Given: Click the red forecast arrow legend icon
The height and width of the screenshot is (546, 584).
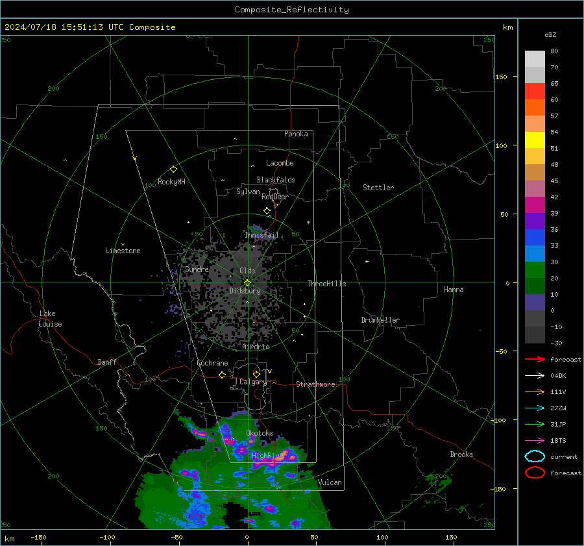Looking at the screenshot, I should tap(535, 359).
